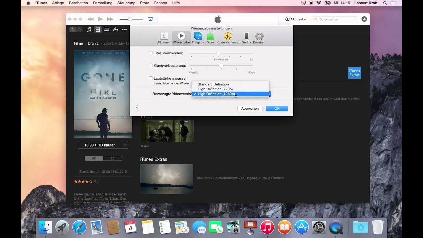Click the fast-forward playback button

pyautogui.click(x=110, y=19)
